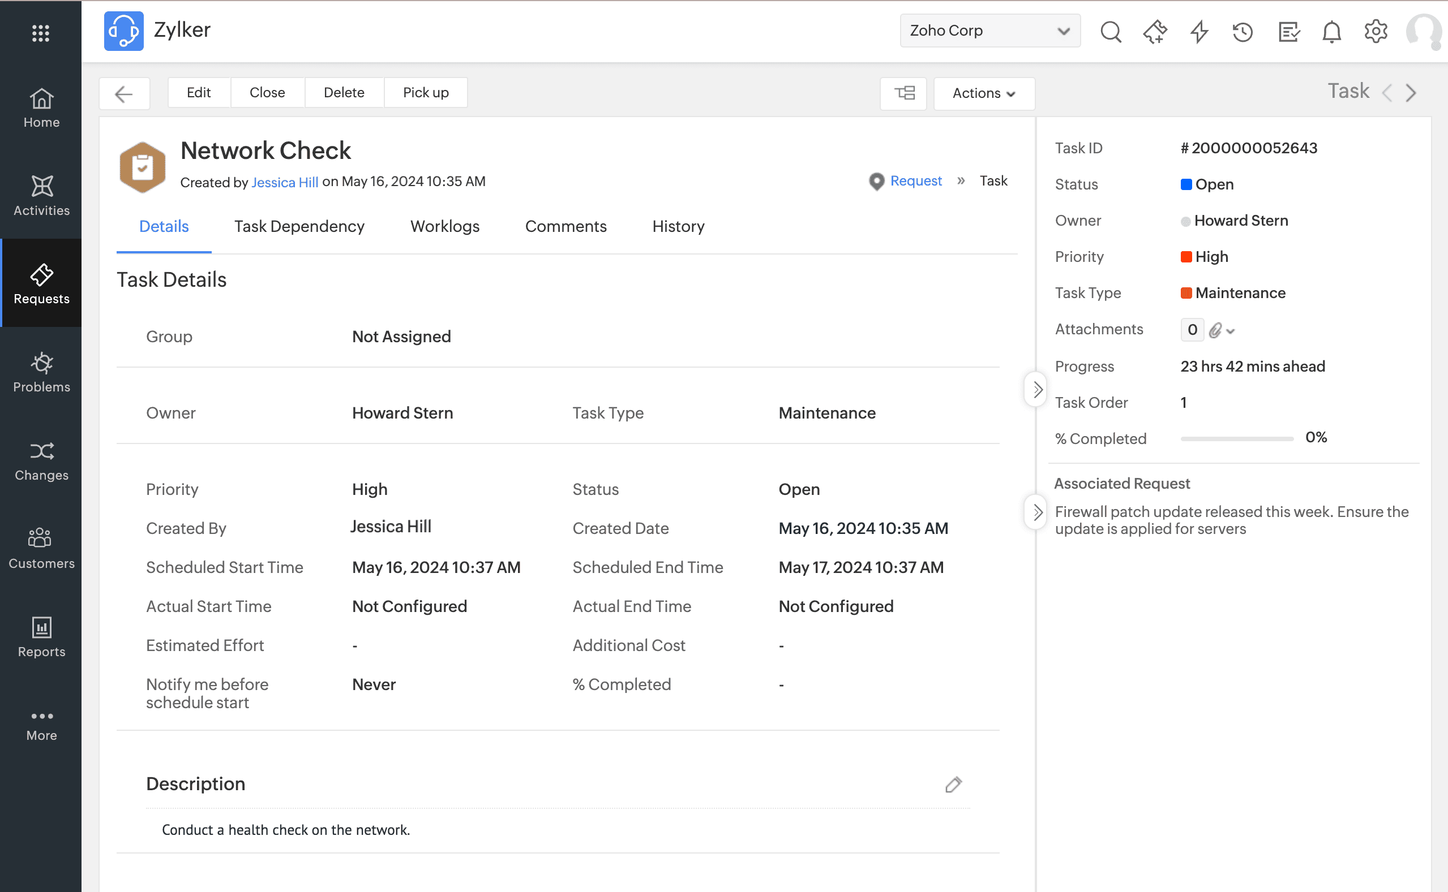1448x892 pixels.
Task: Click the % Completed progress bar
Action: (1237, 438)
